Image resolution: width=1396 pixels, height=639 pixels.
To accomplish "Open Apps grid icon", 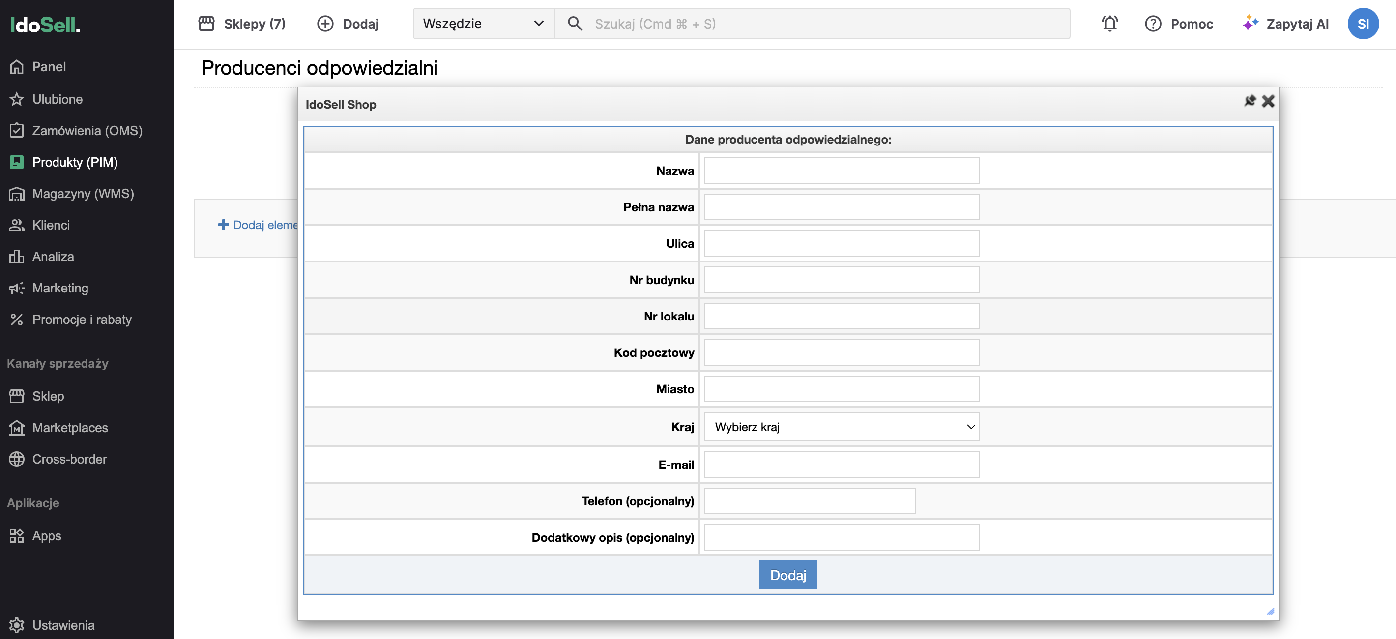I will (x=17, y=535).
